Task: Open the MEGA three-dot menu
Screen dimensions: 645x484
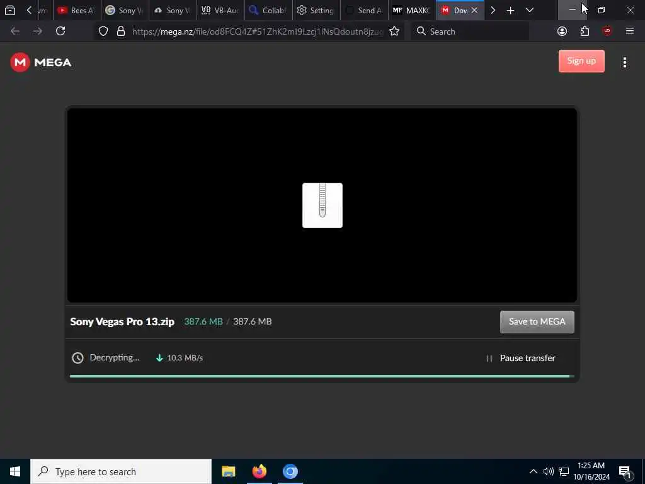Action: [x=624, y=62]
